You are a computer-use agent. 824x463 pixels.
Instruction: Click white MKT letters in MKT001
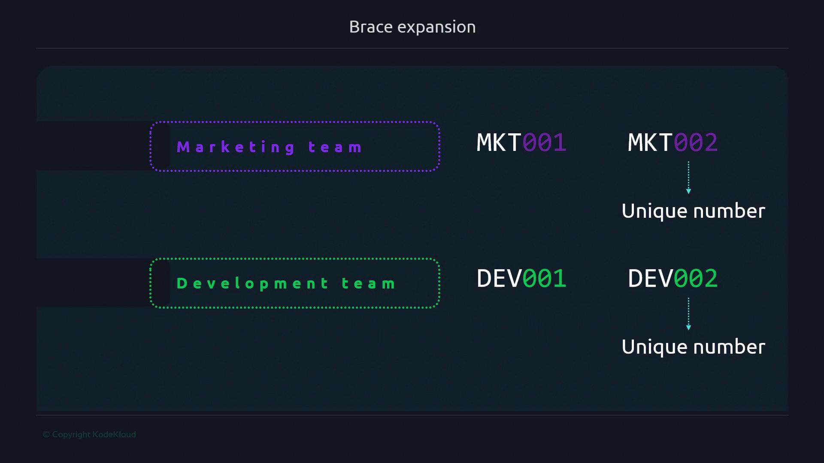[499, 143]
